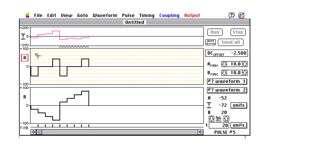Click scrollbar right arrow
The height and width of the screenshot is (152, 313).
pyautogui.click(x=201, y=132)
